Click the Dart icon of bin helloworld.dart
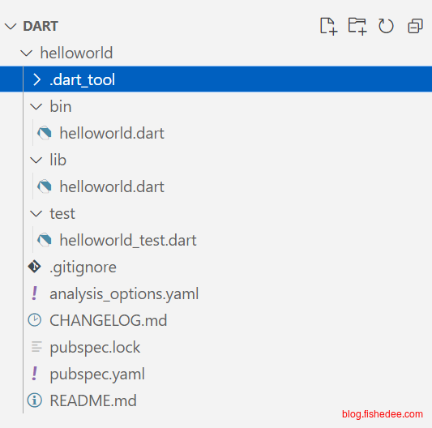Screen dimensions: 432x428 45,133
